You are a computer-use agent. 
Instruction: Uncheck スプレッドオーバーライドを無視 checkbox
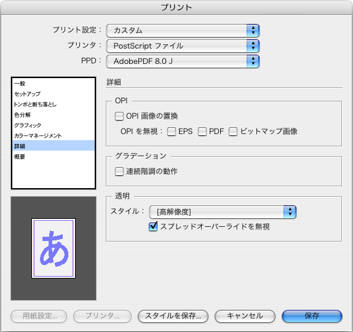[153, 227]
